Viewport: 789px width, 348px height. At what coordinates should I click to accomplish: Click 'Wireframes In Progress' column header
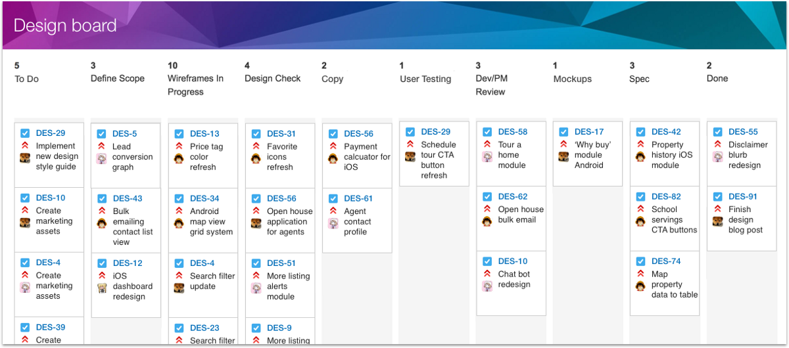click(196, 85)
